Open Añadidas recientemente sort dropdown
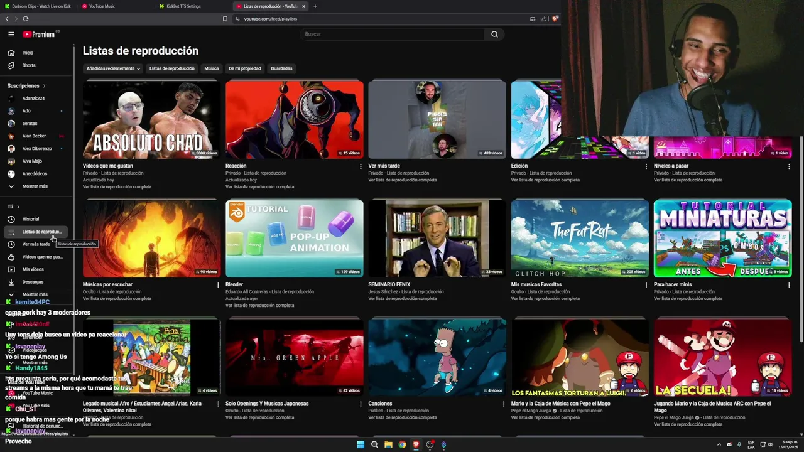The height and width of the screenshot is (452, 804). [113, 68]
